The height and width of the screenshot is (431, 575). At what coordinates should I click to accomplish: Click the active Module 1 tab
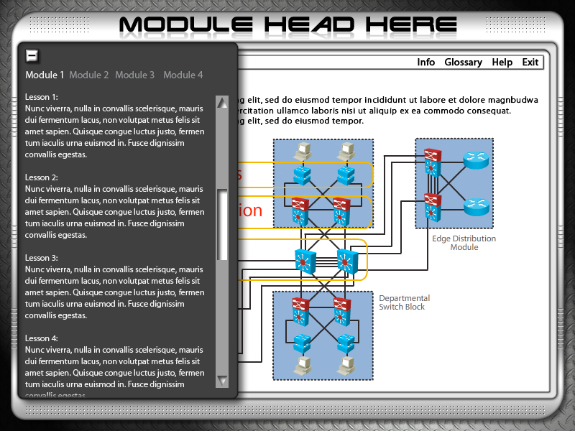click(45, 75)
